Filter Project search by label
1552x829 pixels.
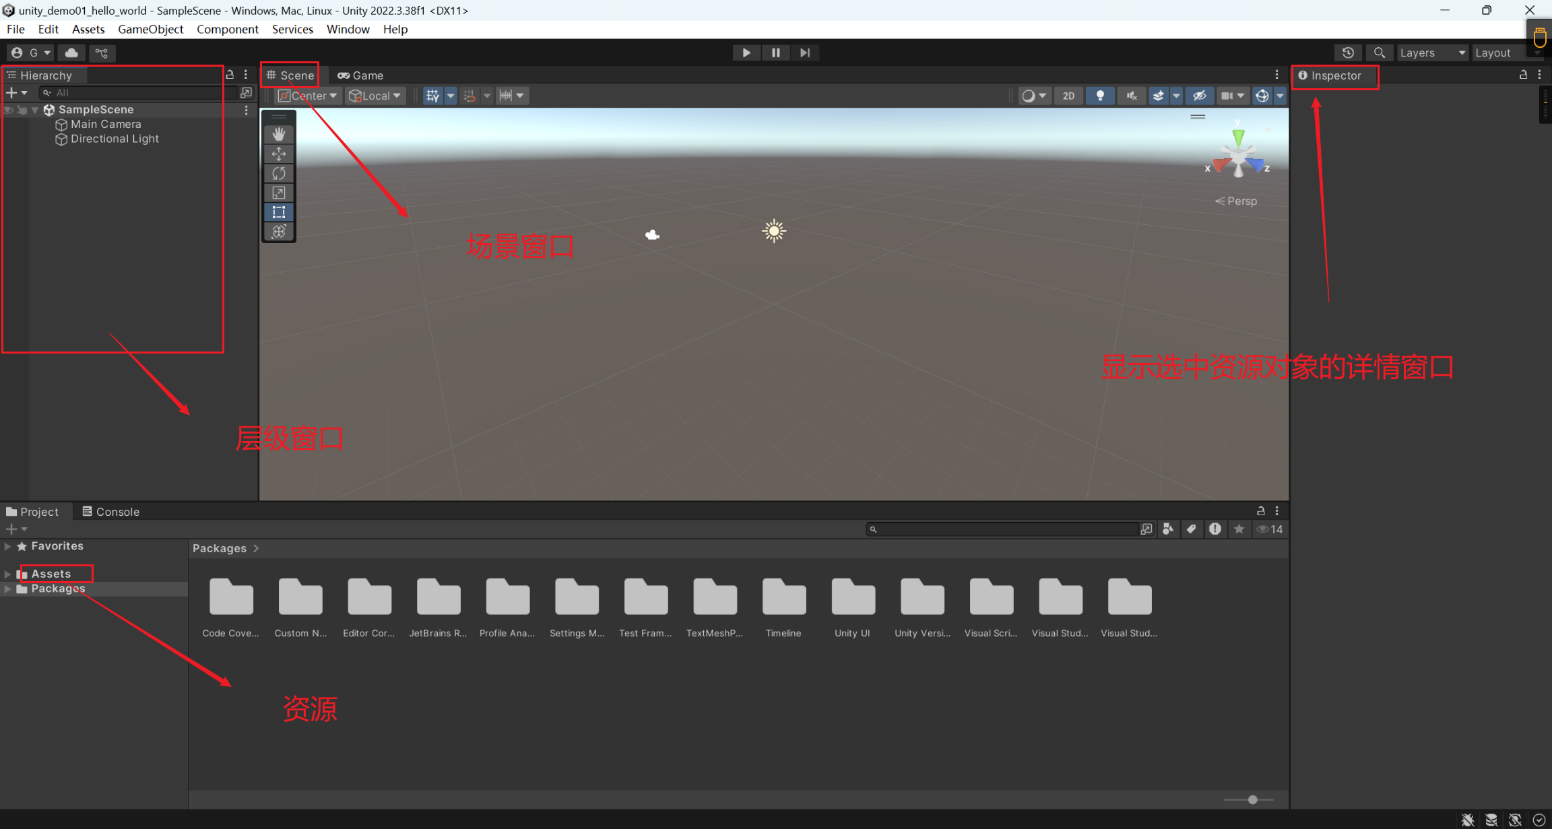point(1192,529)
